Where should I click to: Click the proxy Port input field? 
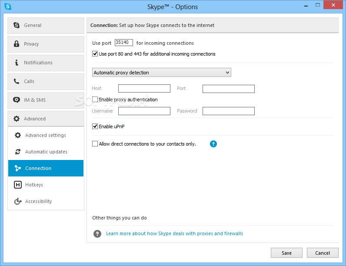coord(229,89)
